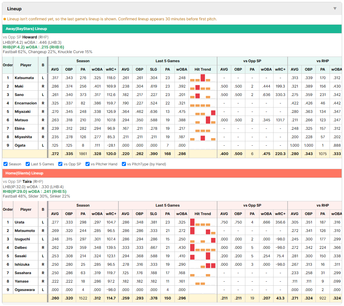This screenshot has width=344, height=306.
Task: Click Ishizuka's hit trend chart
Action: point(203,264)
